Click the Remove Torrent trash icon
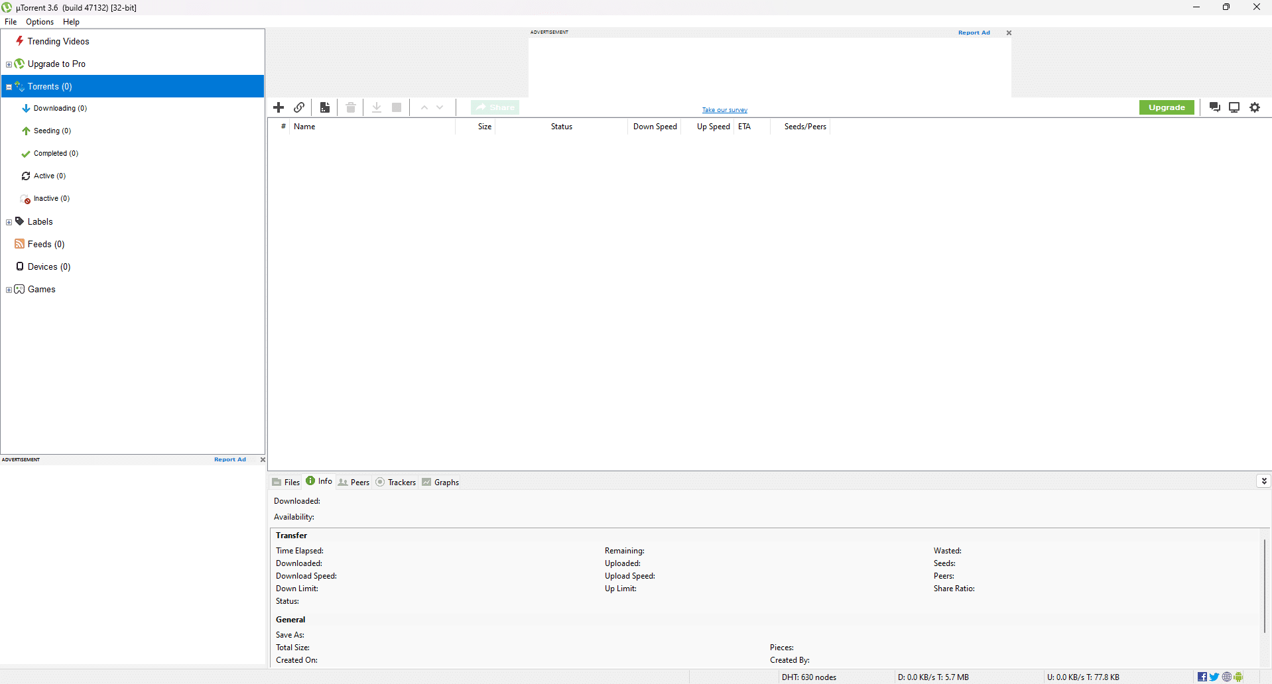 [x=351, y=107]
